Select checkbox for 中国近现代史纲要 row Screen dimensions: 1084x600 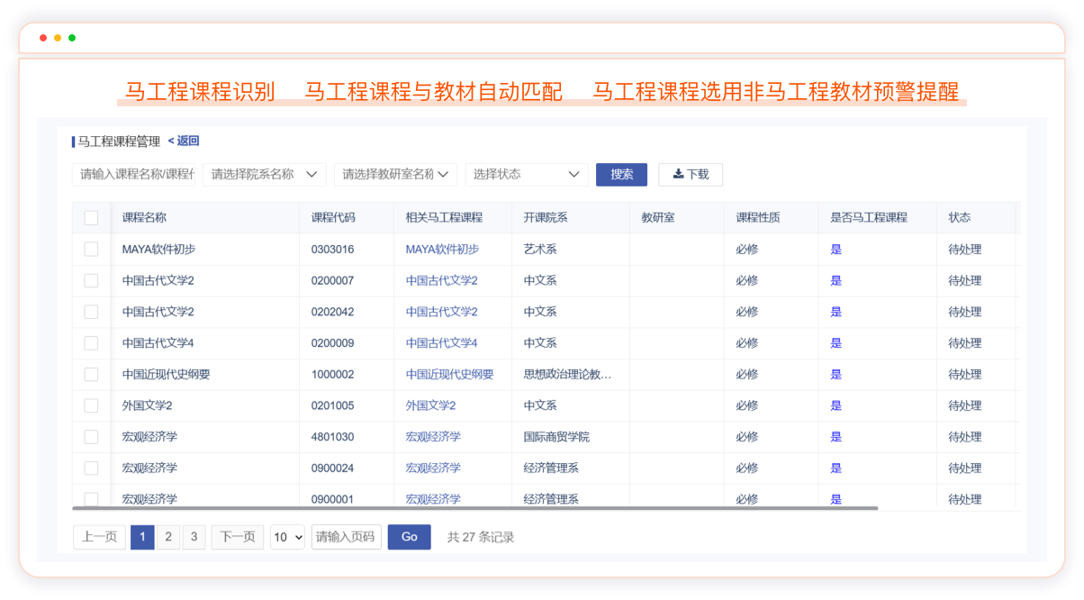tap(91, 375)
